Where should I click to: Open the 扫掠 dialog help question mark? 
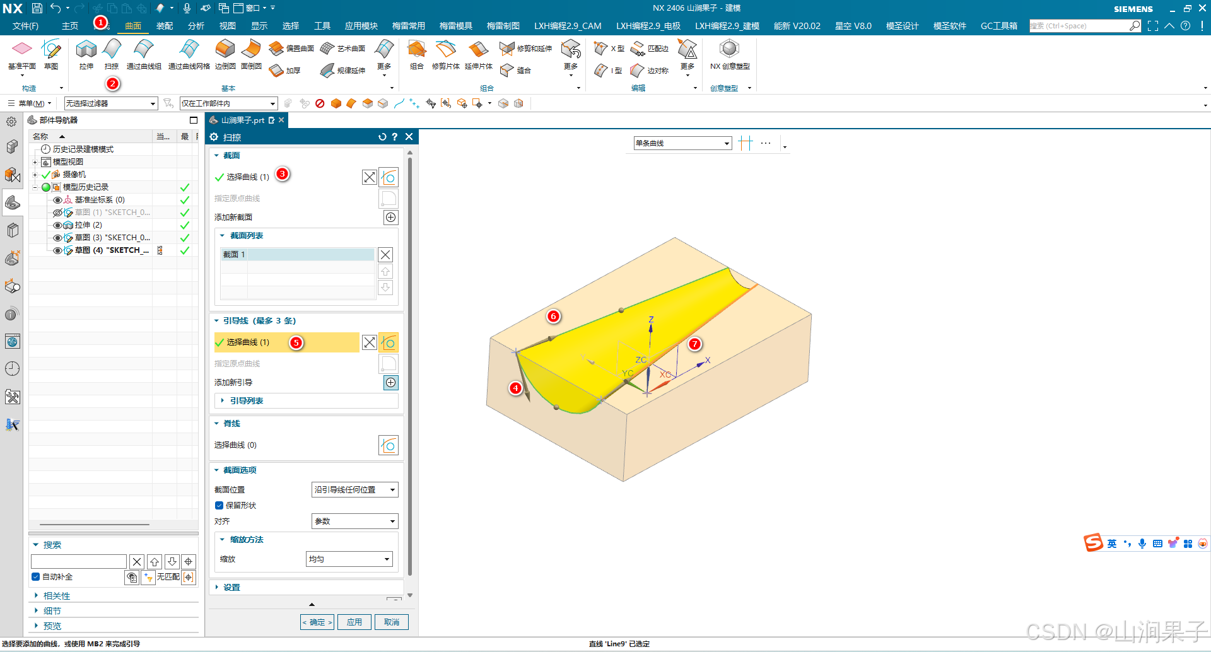(x=395, y=137)
